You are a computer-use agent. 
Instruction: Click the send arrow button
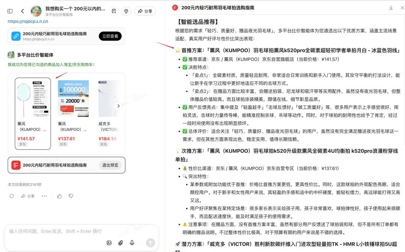(x=150, y=243)
